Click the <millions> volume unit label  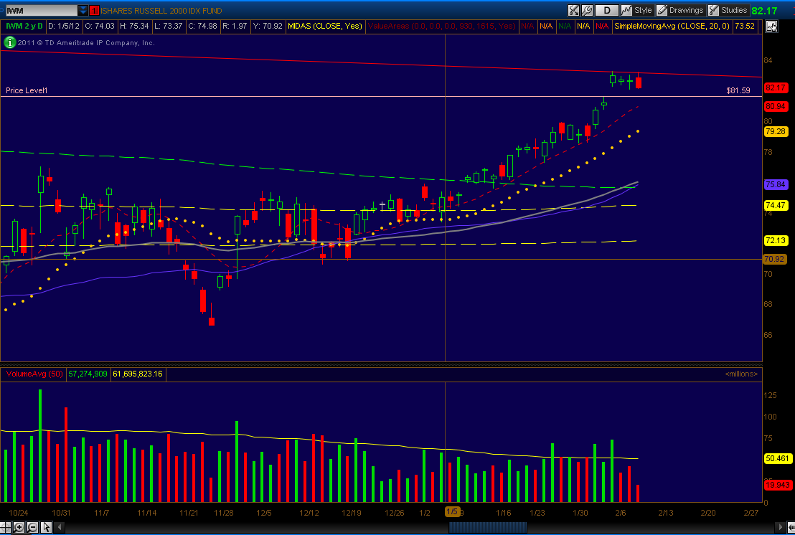point(741,374)
